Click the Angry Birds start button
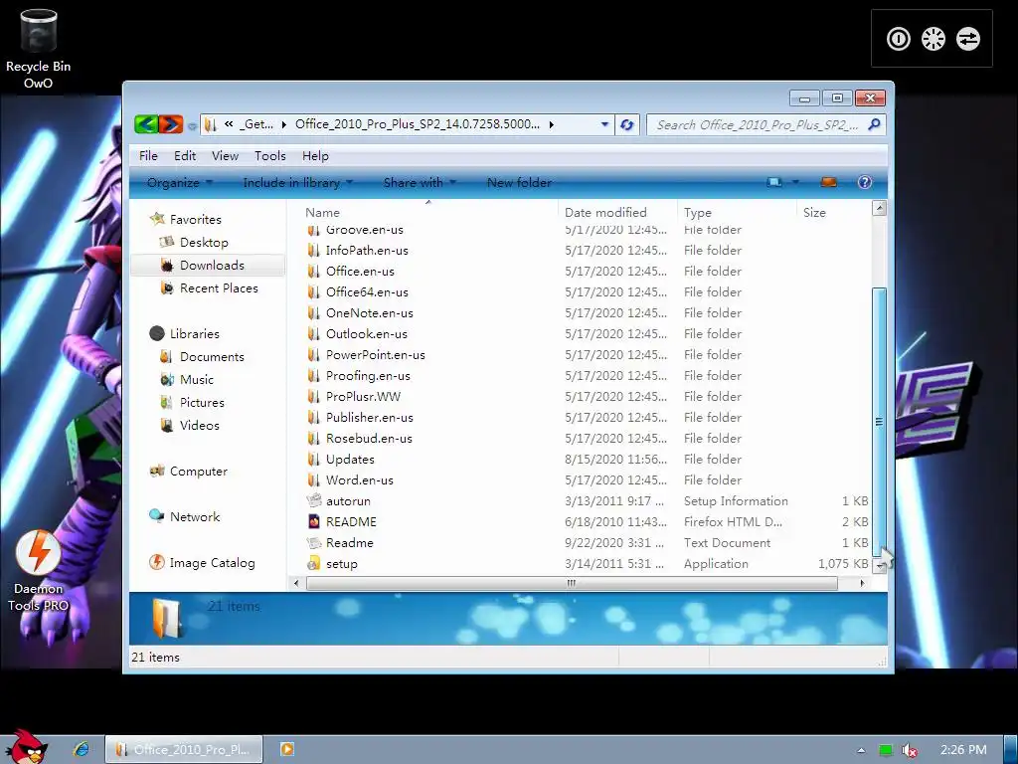This screenshot has width=1018, height=764. [x=26, y=747]
